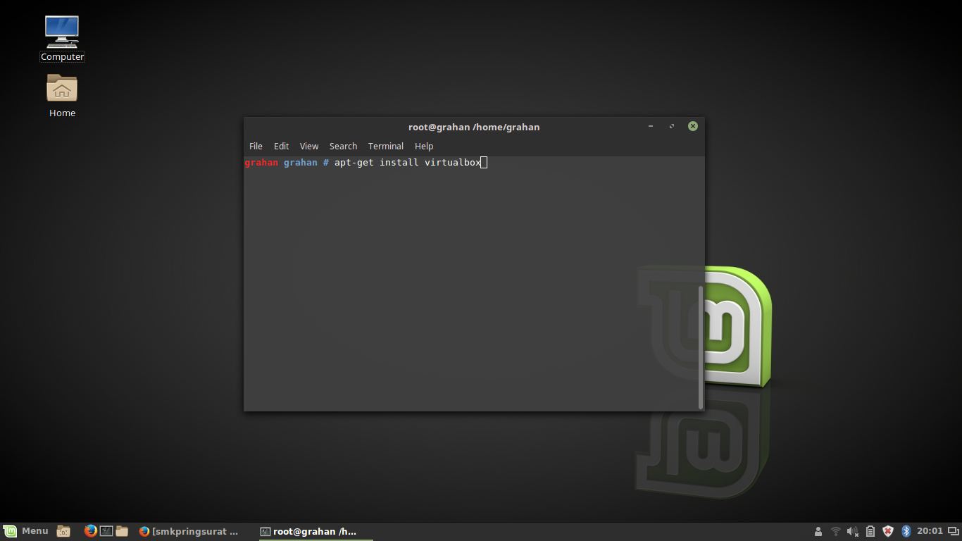This screenshot has width=962, height=541.
Task: Open the screenshot tool next to the Menu
Action: (x=63, y=531)
